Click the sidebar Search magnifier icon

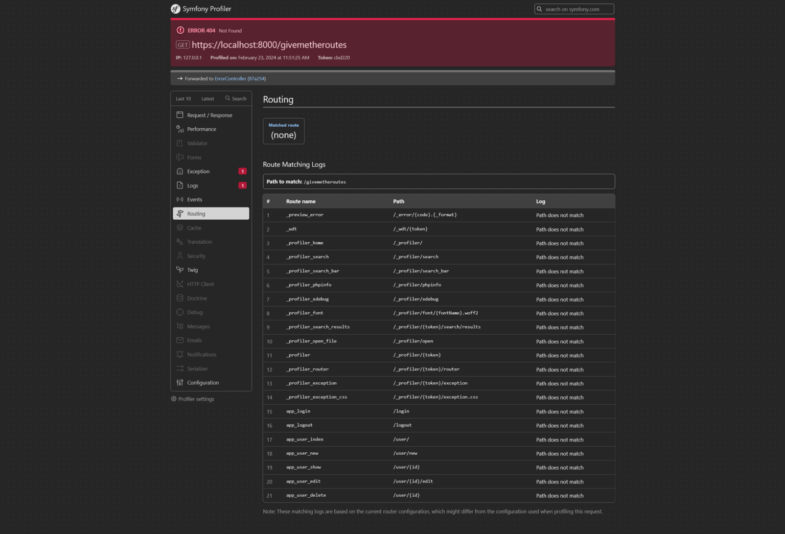tap(227, 98)
